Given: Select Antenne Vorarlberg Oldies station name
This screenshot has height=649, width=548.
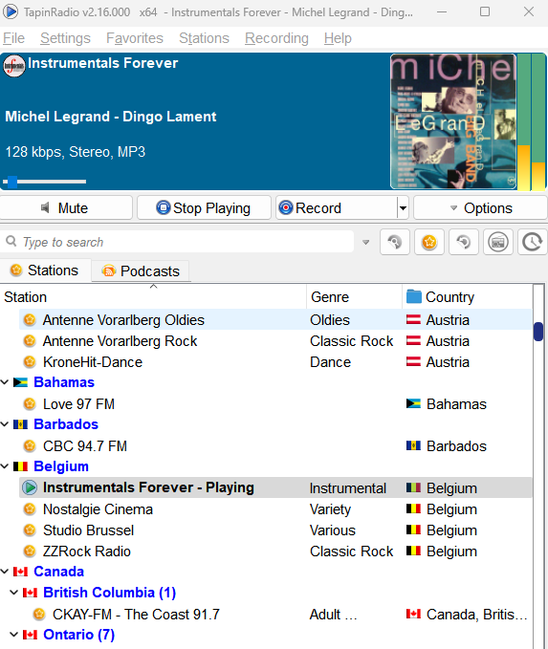Looking at the screenshot, I should 123,320.
